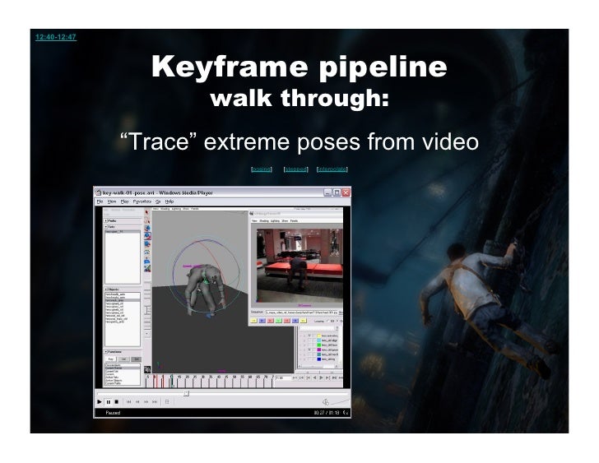Viewport: 599px width, 463px height.
Task: Open image-plane window Show menu
Action: pos(285,220)
